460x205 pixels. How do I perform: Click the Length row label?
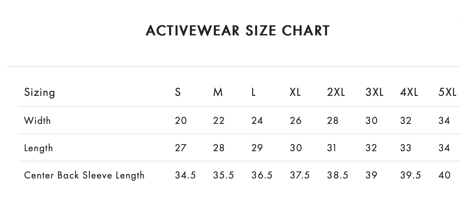point(38,148)
